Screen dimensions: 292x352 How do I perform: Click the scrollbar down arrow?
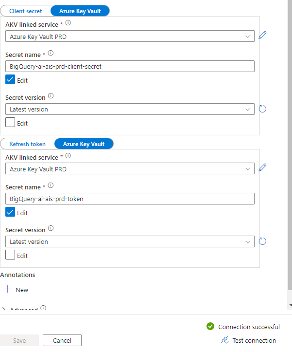coord(290,305)
